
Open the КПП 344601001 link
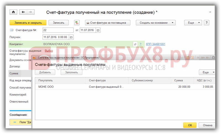click(x=156, y=44)
